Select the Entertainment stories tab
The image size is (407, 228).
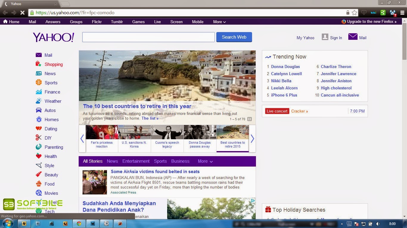136,161
